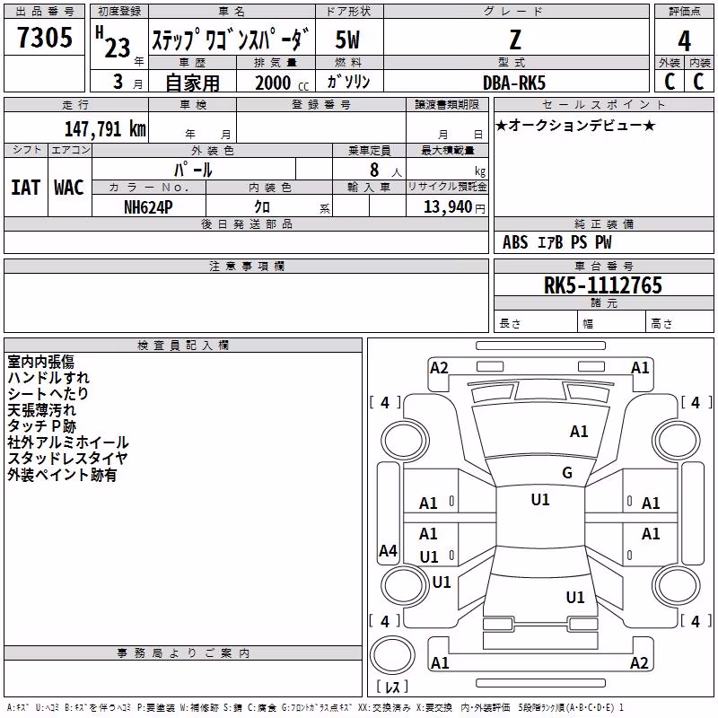Click the A2 mark beside the front bumper
The height and width of the screenshot is (718, 718).
(x=439, y=368)
